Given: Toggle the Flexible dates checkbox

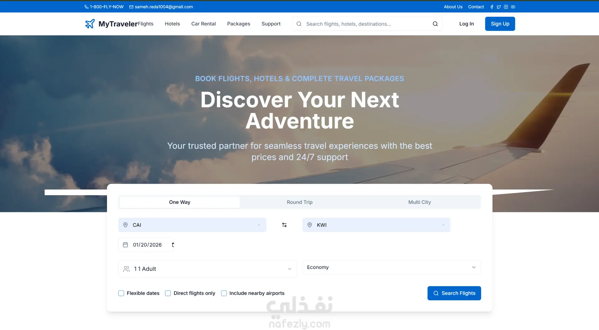Looking at the screenshot, I should pos(121,293).
